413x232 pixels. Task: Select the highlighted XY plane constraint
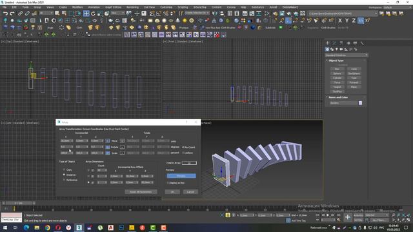pos(361,21)
